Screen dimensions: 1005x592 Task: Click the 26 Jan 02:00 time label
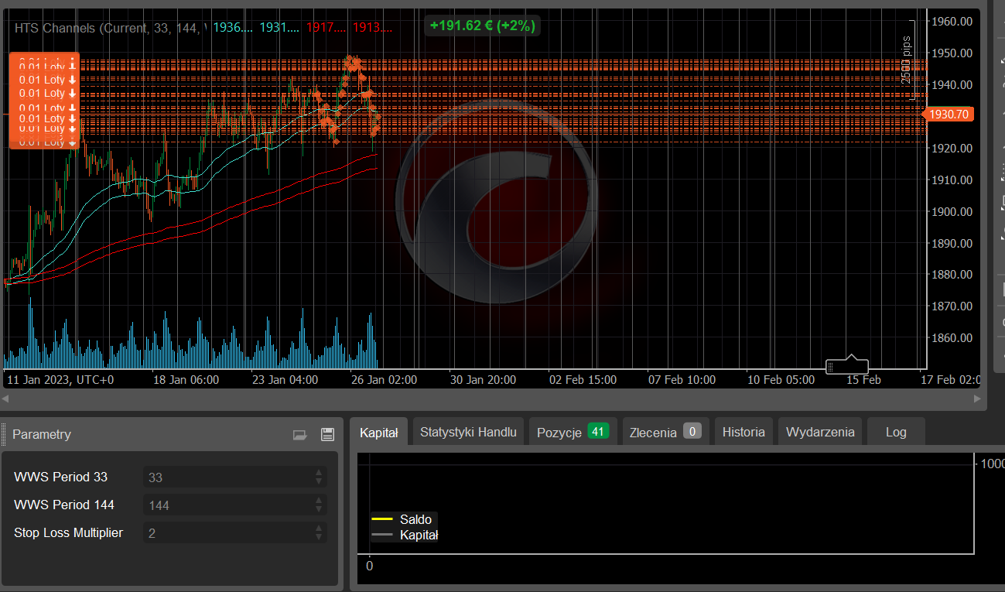click(384, 380)
